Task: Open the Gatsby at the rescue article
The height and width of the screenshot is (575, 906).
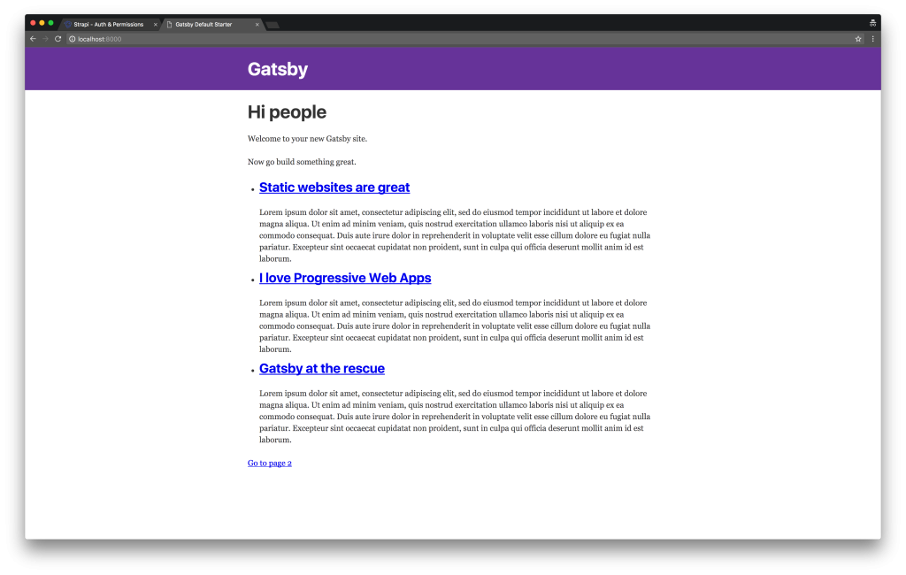Action: pos(322,368)
